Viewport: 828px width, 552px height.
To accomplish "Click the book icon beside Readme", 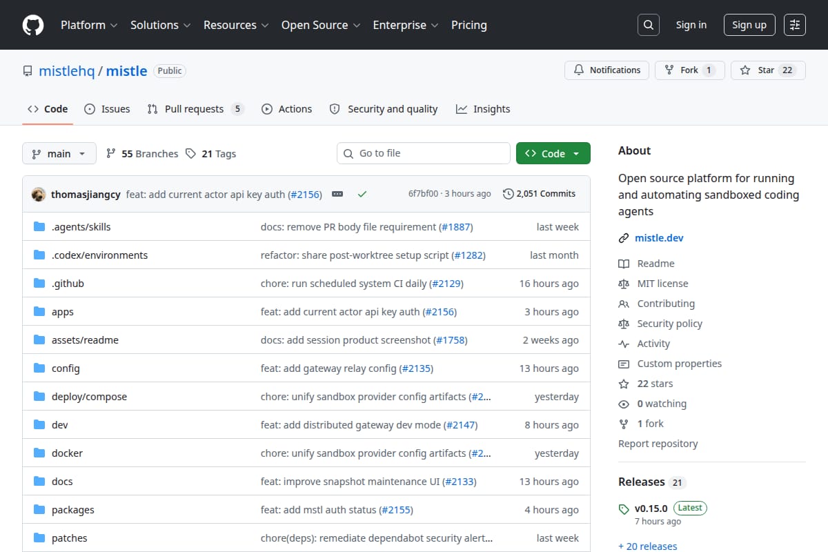I will [624, 264].
